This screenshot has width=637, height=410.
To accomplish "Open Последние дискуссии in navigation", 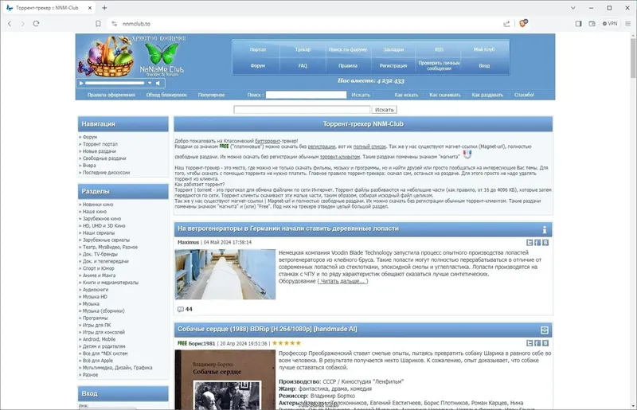I will [106, 173].
